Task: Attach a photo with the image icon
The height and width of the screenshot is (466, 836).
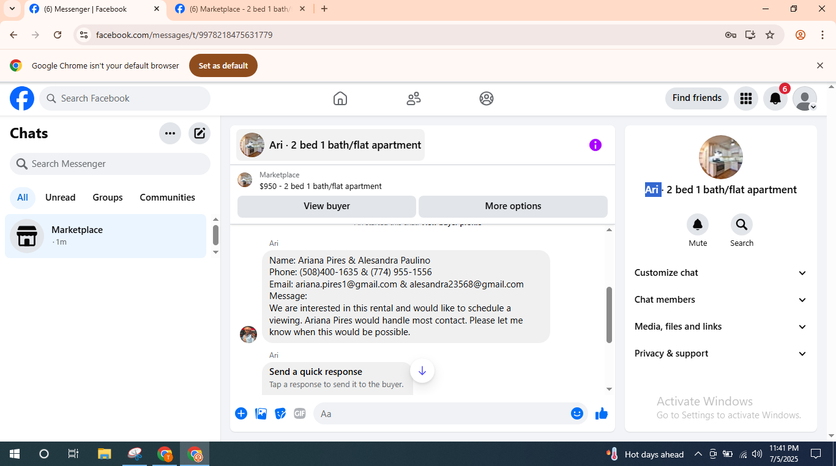Action: point(261,414)
